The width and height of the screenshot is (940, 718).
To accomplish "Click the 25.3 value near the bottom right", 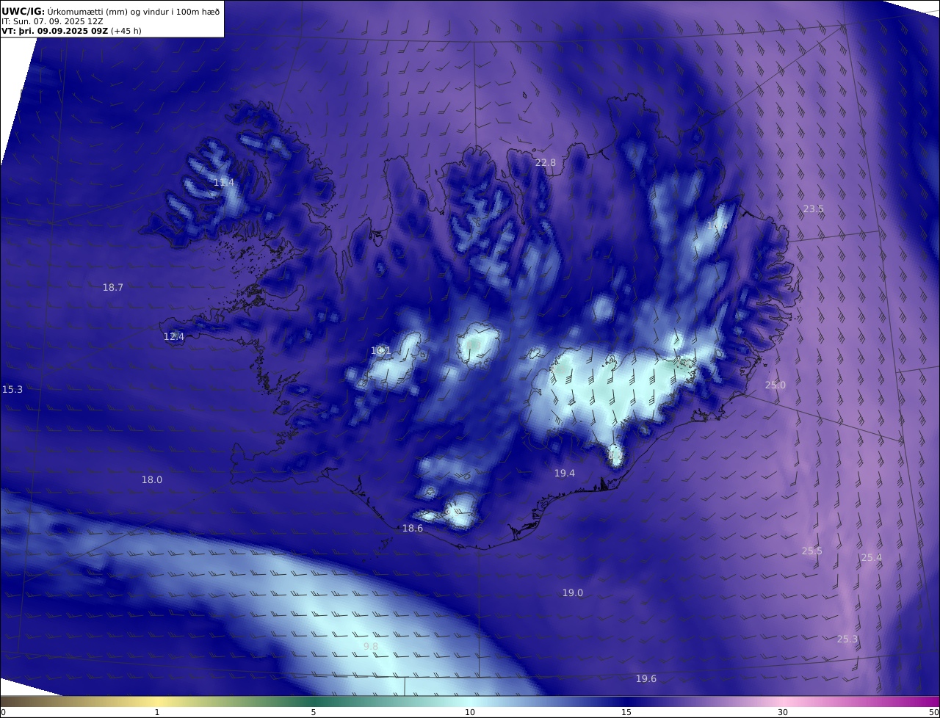I will [847, 639].
